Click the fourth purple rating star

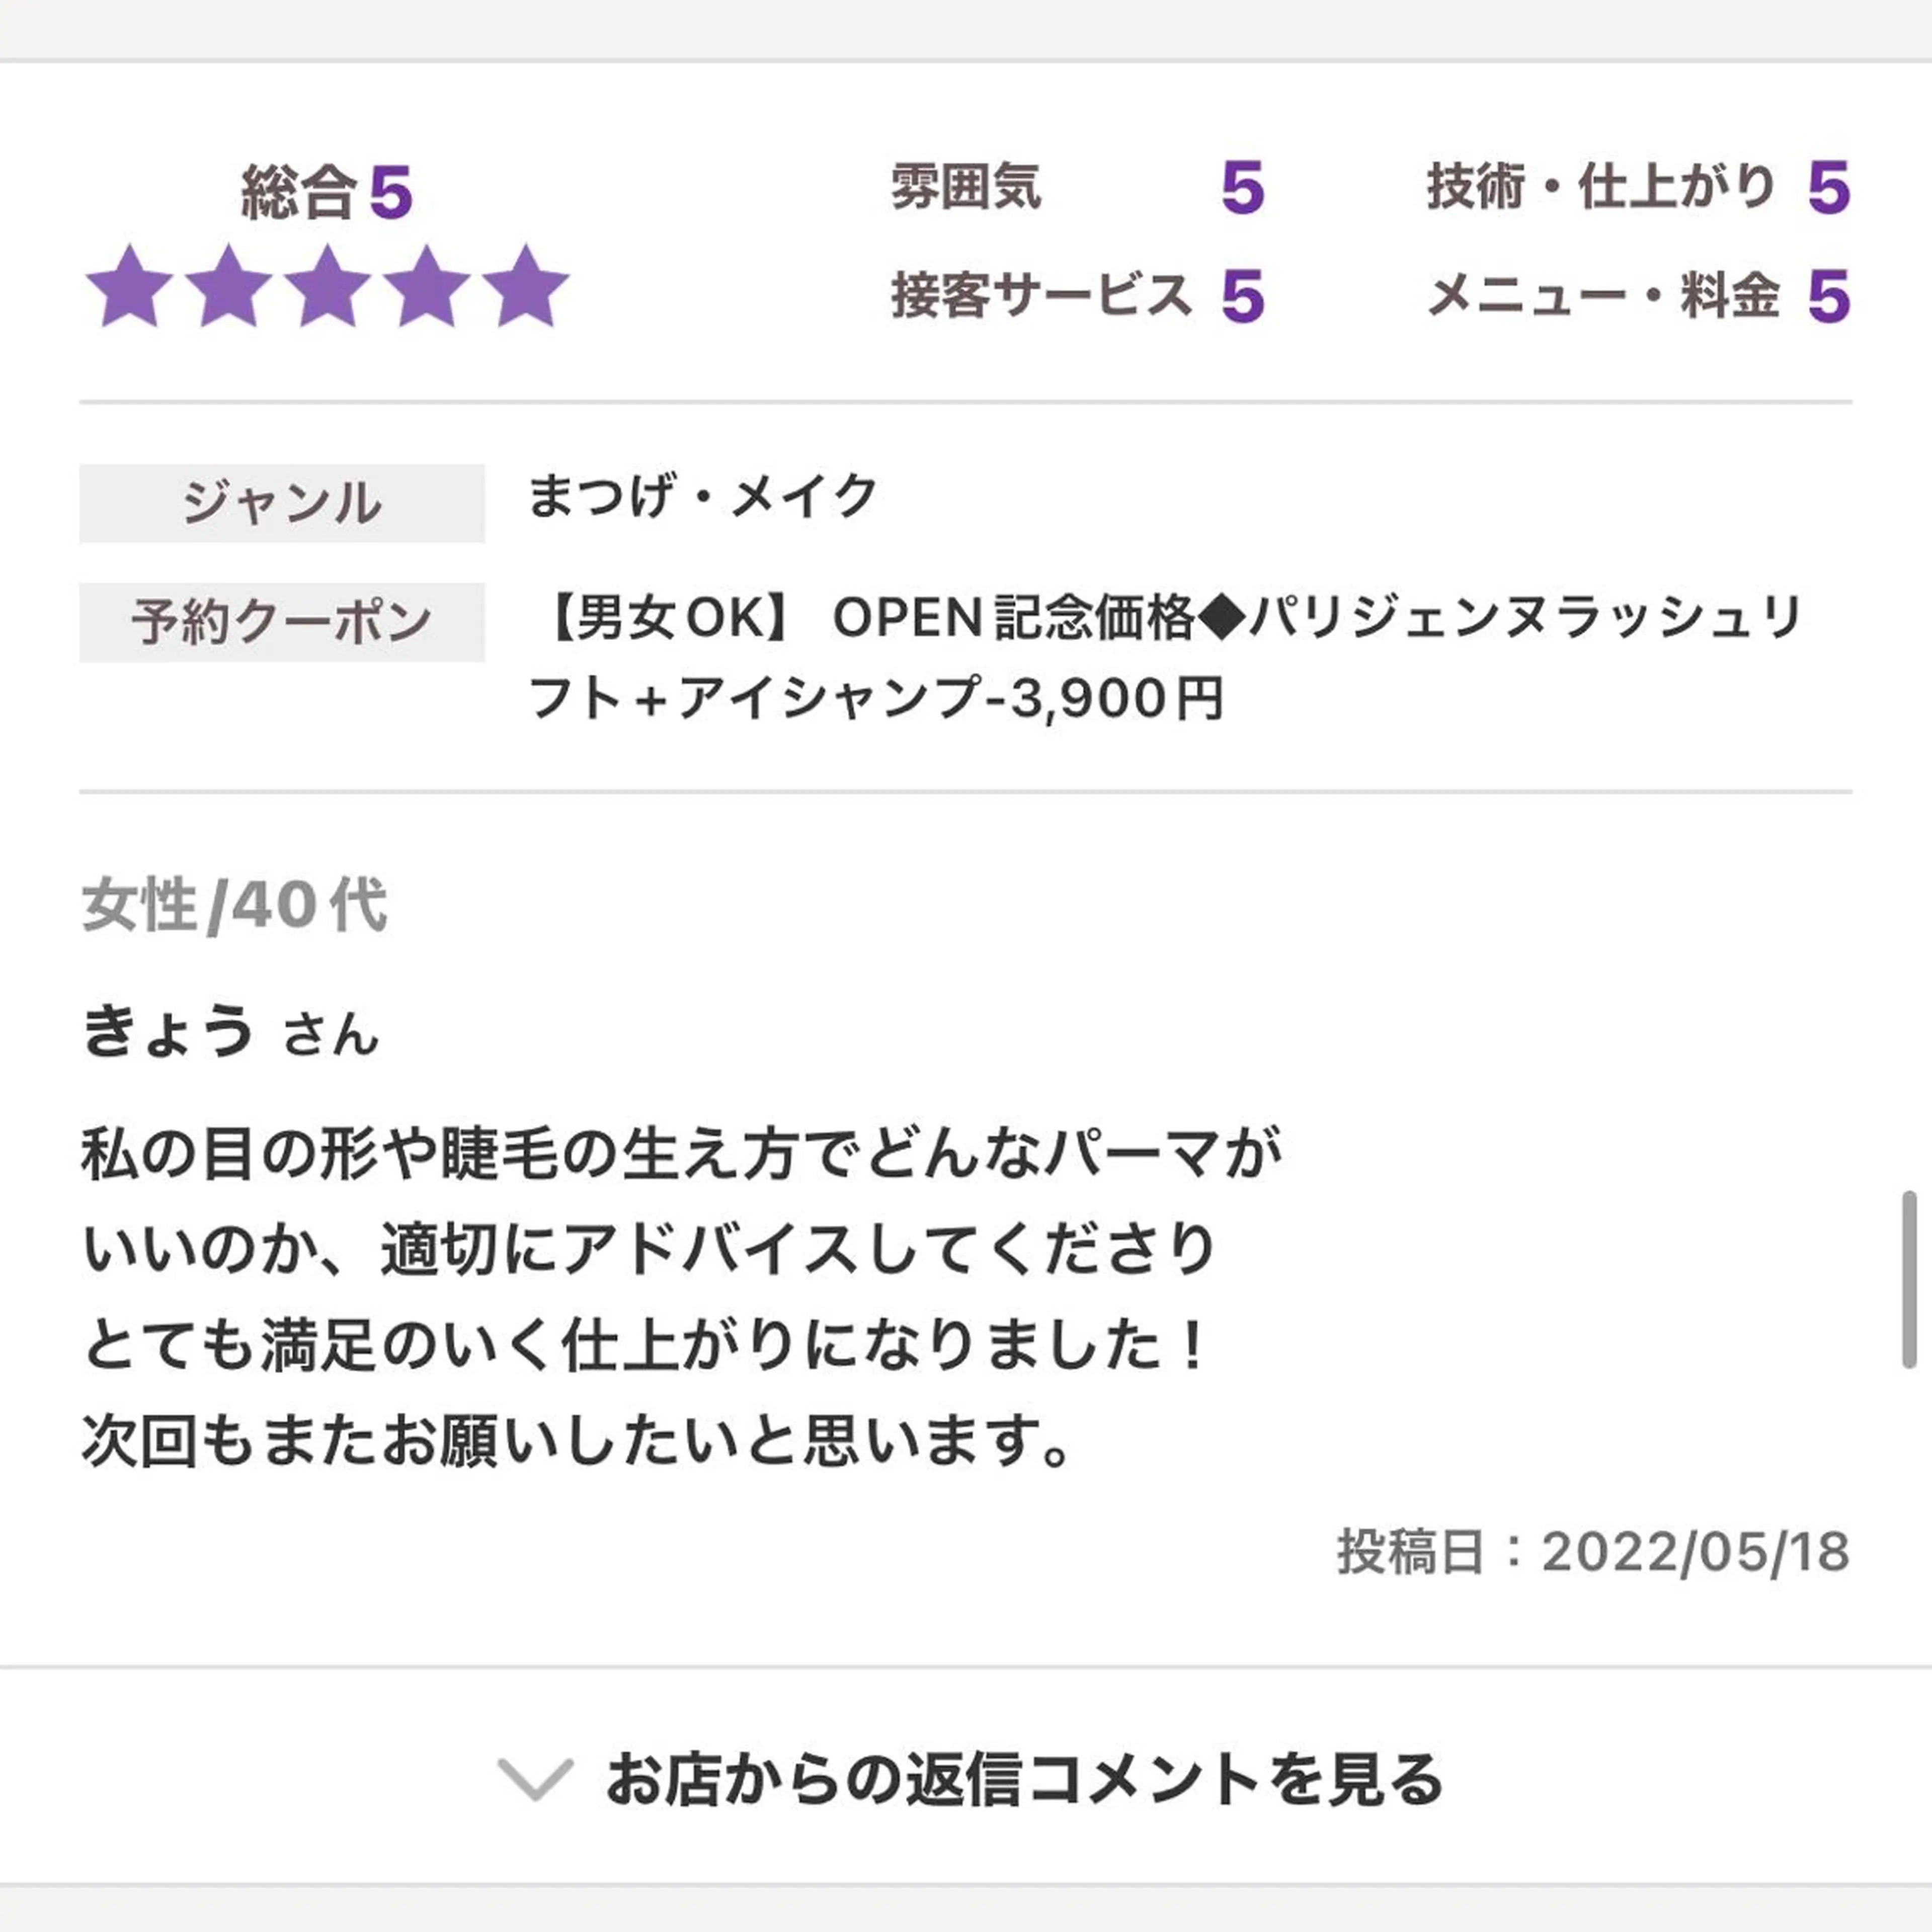(427, 287)
